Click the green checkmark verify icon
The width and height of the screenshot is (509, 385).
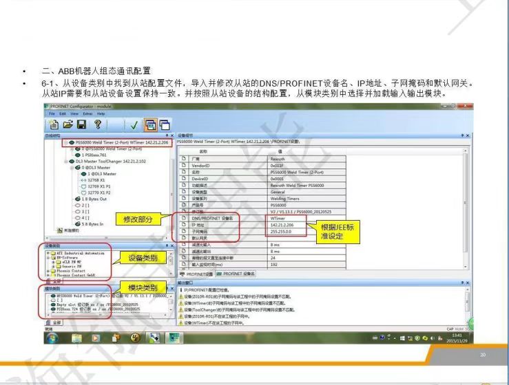[134, 125]
